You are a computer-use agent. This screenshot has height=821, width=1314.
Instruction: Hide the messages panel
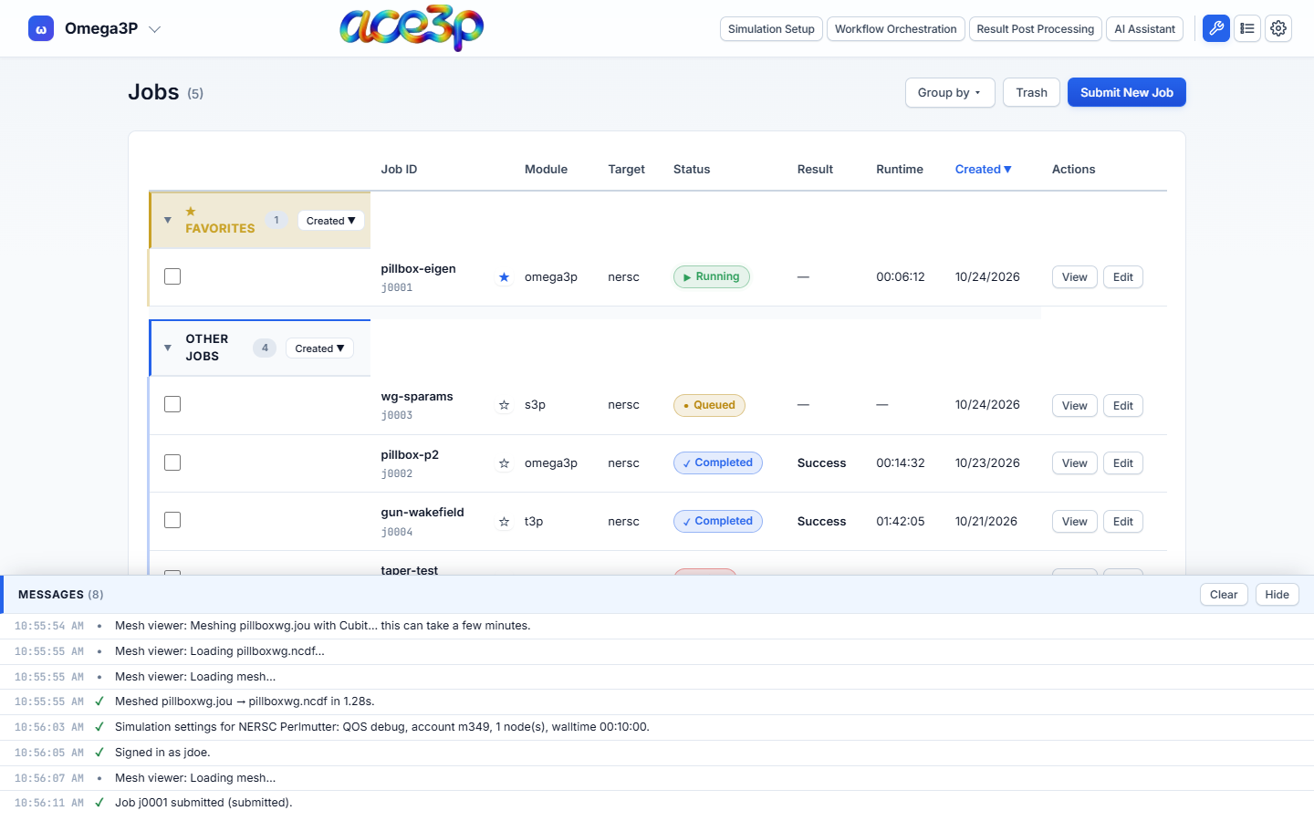click(1277, 595)
